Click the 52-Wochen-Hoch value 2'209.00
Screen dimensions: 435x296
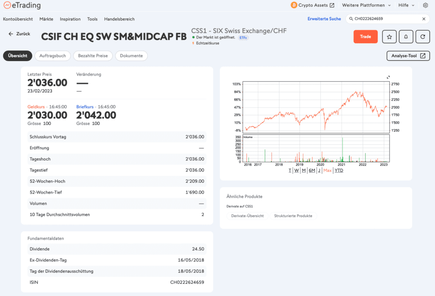click(195, 181)
